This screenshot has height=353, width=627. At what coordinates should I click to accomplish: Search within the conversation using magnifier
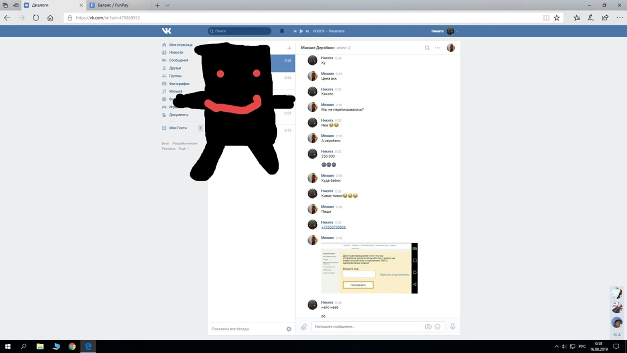(427, 48)
